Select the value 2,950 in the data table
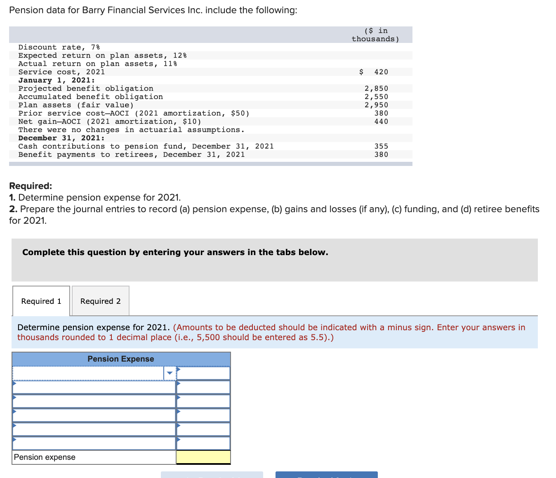Screen dimensions: 556x478 pos(376,105)
